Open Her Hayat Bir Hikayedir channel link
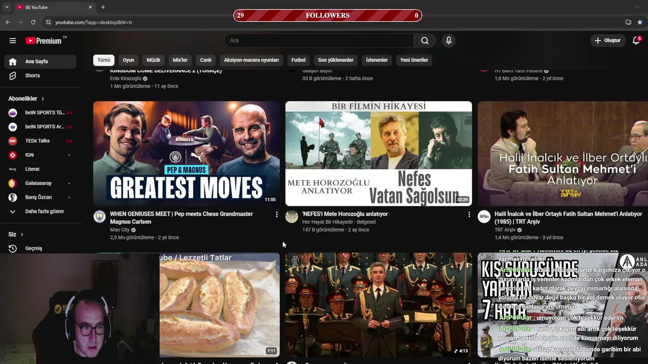The width and height of the screenshot is (648, 364). [339, 222]
